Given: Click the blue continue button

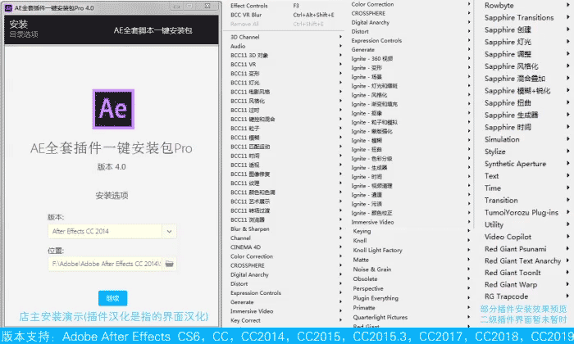Looking at the screenshot, I should 113,298.
